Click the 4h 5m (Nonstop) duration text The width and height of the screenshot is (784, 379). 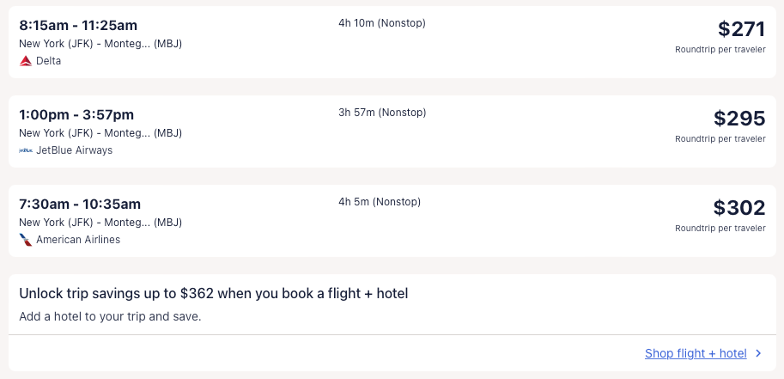(x=380, y=202)
